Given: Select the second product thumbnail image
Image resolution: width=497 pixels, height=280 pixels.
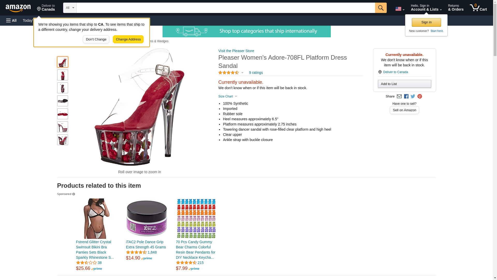Looking at the screenshot, I should (63, 75).
